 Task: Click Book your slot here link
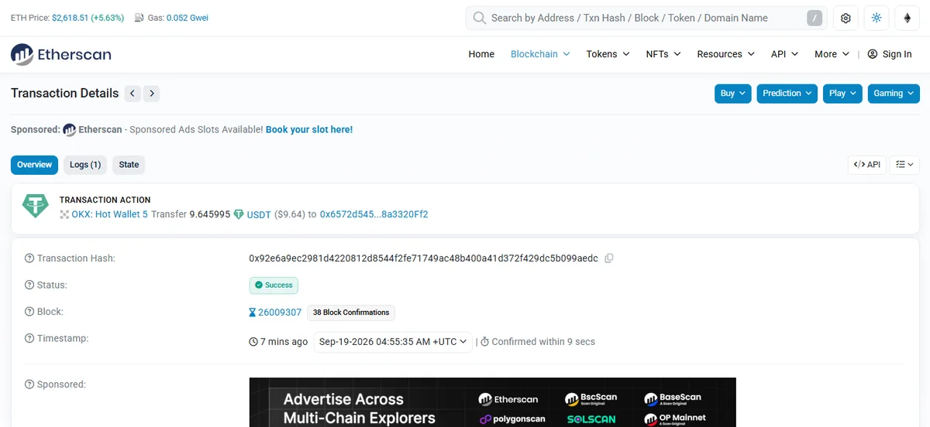click(309, 130)
